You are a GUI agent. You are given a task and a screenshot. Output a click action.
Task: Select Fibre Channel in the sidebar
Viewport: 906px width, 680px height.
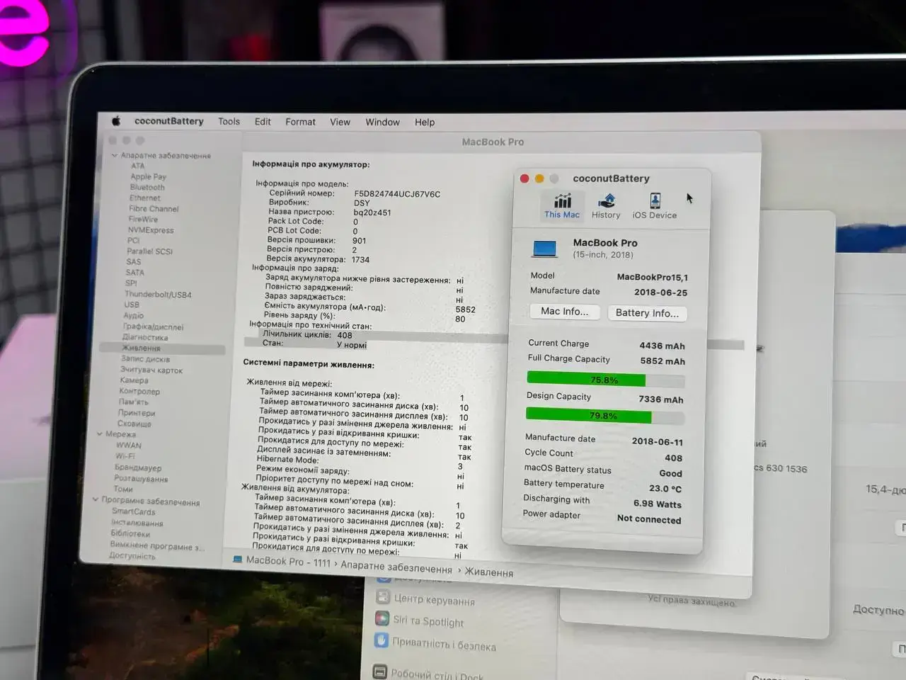pos(154,208)
